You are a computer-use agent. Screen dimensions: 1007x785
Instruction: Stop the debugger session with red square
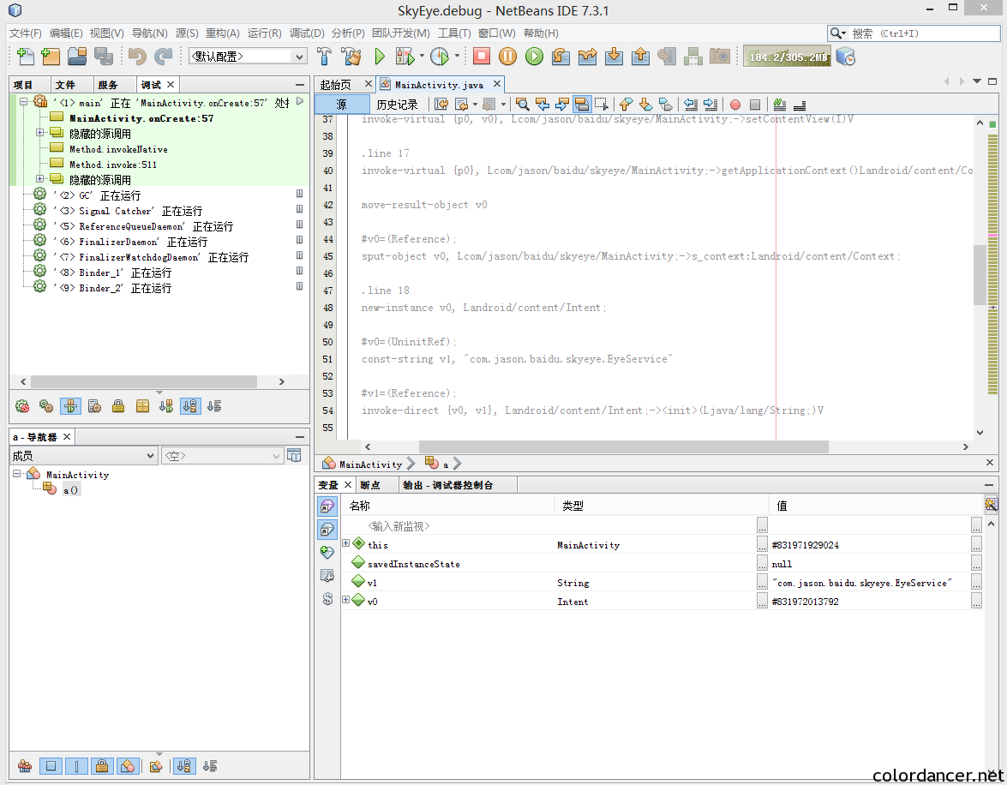point(481,57)
